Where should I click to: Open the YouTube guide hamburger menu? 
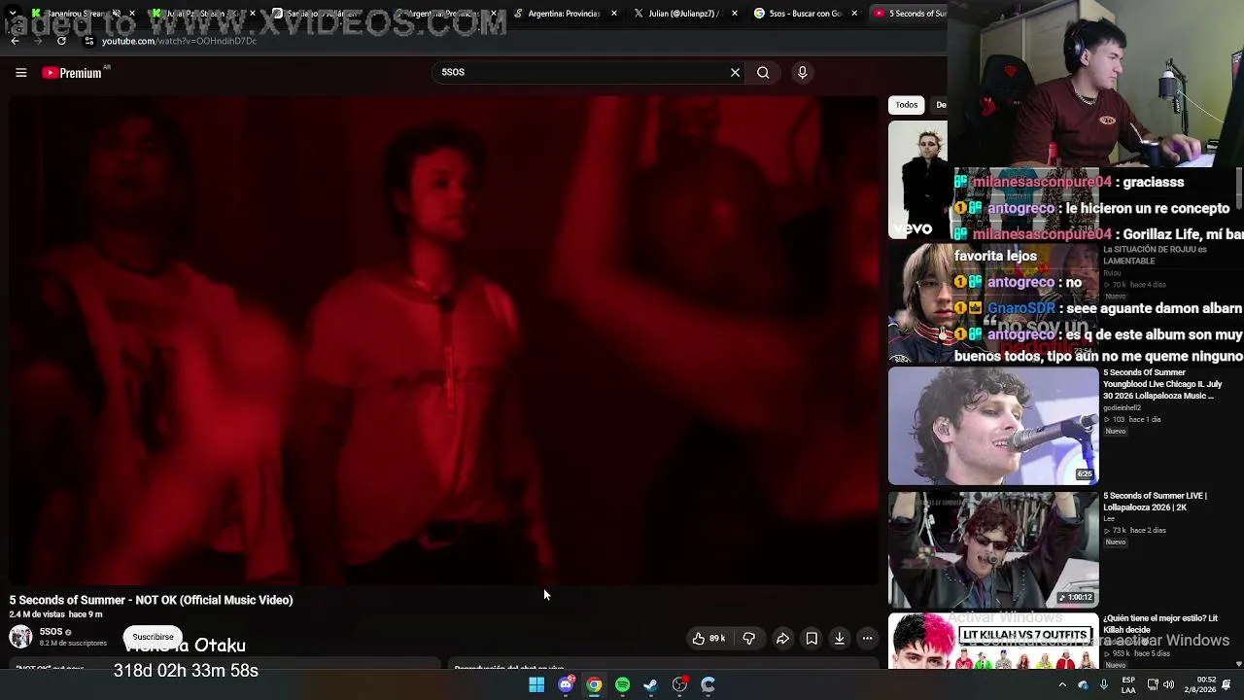tap(20, 73)
